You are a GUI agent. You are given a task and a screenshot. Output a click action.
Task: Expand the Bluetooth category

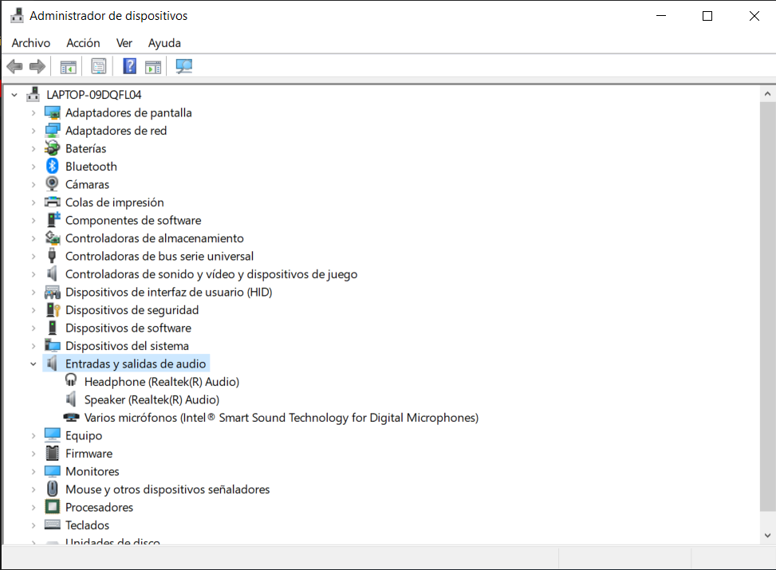click(33, 167)
